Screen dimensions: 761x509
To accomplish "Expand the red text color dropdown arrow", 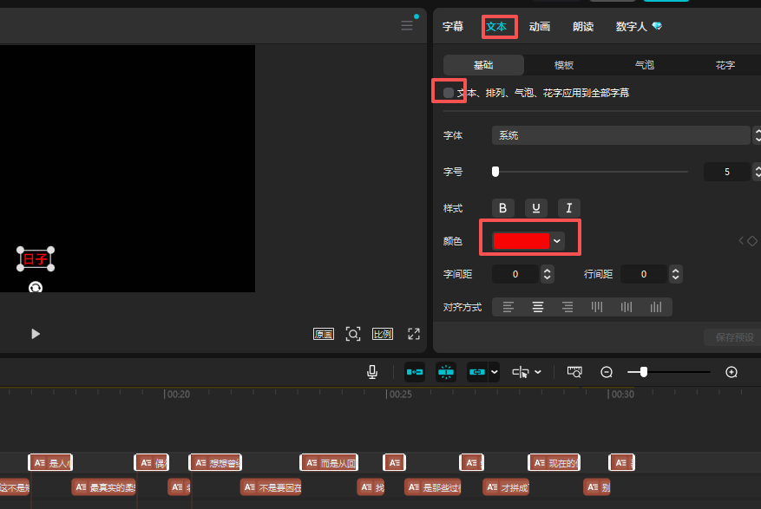I will pyautogui.click(x=557, y=241).
